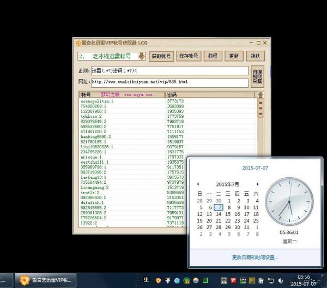Click the show desktop button

coord(324,280)
